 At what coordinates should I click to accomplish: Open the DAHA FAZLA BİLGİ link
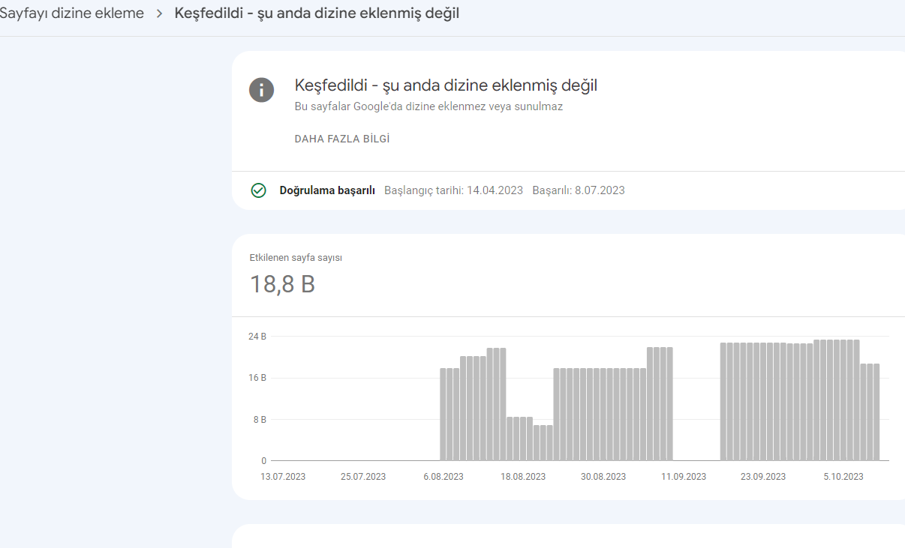click(x=342, y=139)
